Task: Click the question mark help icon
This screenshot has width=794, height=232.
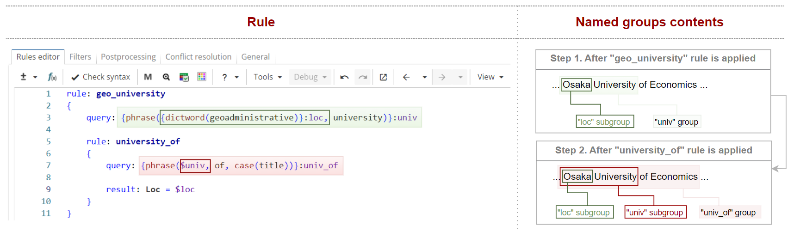Action: pyautogui.click(x=224, y=77)
